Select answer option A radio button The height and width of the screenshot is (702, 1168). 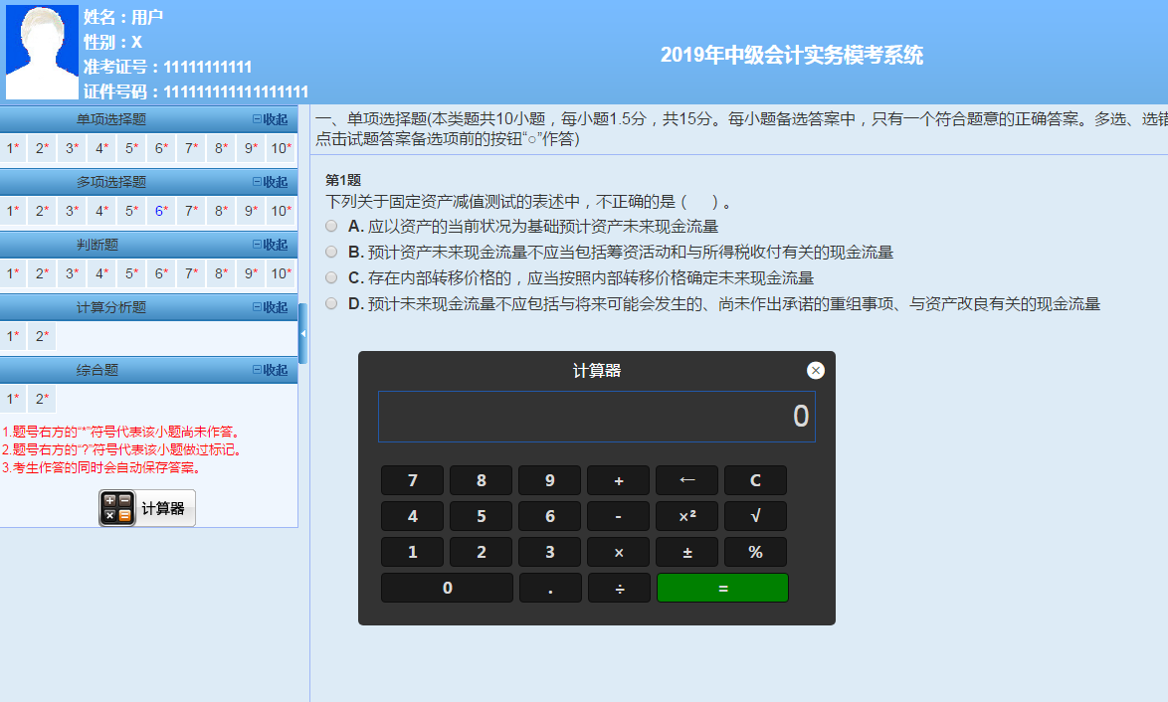(x=331, y=226)
